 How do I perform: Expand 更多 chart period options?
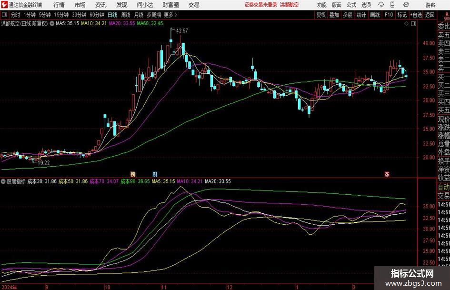click(x=171, y=15)
